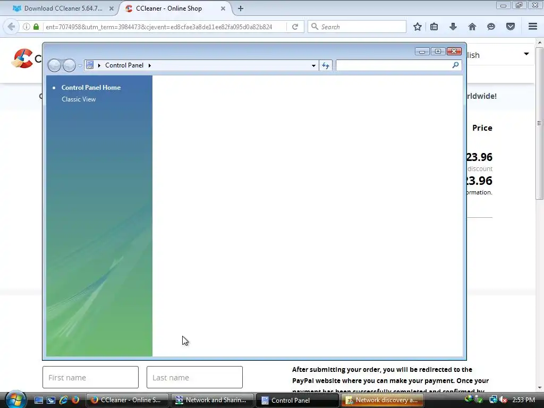Switch to Classic View

[x=79, y=99]
